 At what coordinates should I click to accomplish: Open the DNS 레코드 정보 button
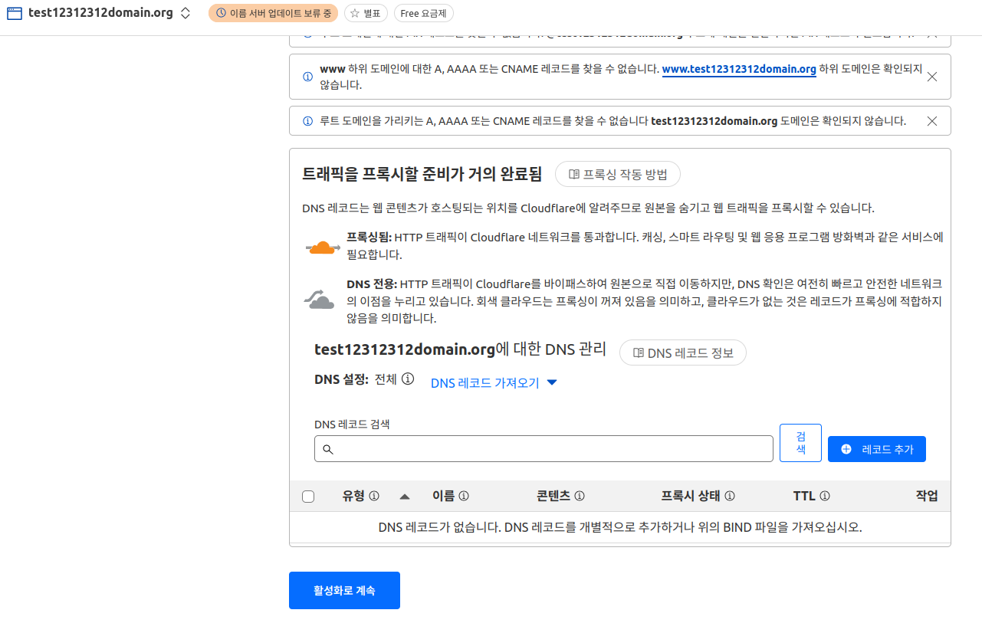[682, 352]
